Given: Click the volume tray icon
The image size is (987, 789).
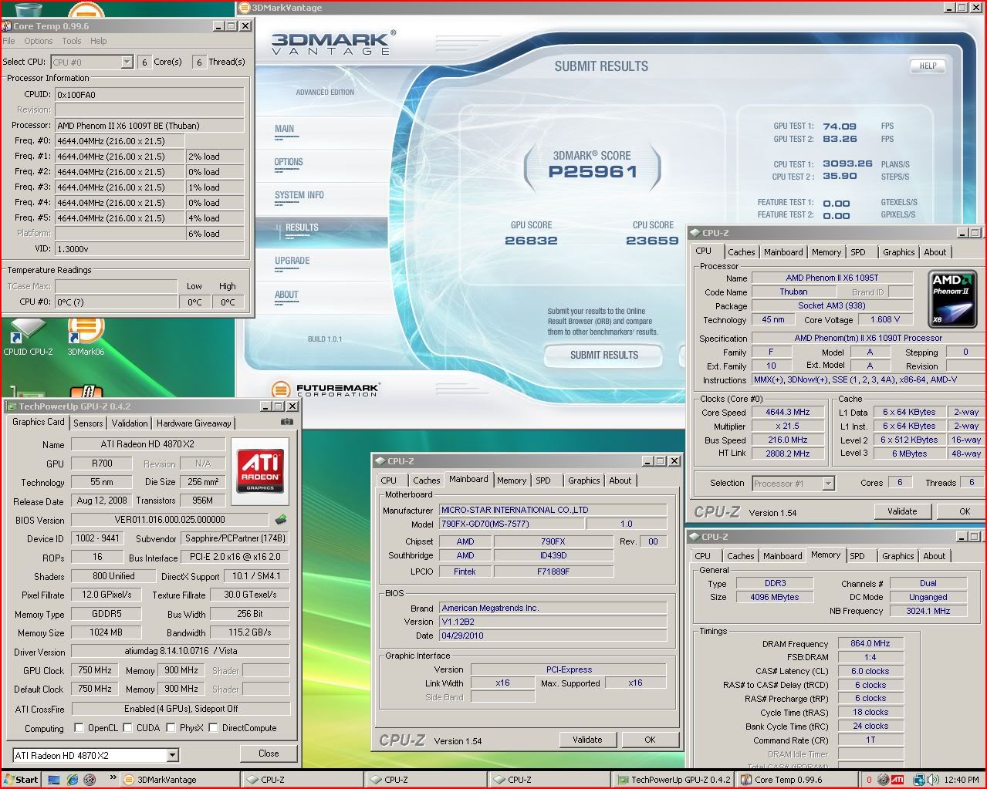Looking at the screenshot, I should [x=933, y=780].
